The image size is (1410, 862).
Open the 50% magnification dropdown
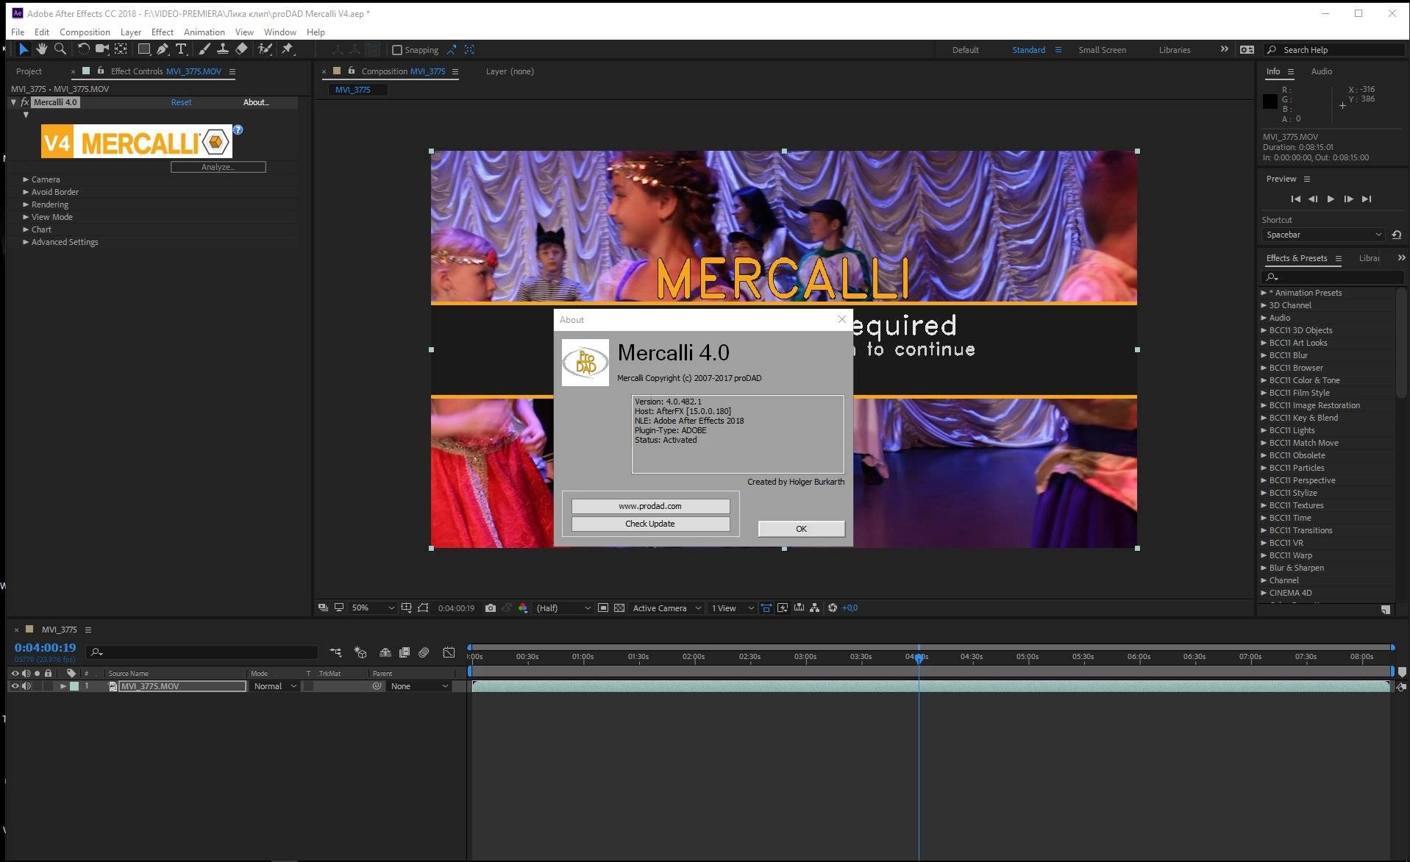pyautogui.click(x=373, y=608)
